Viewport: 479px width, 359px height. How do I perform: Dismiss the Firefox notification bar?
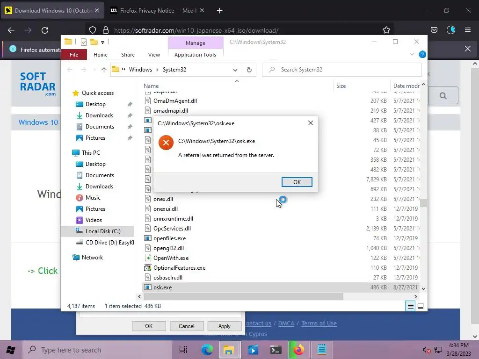467,49
